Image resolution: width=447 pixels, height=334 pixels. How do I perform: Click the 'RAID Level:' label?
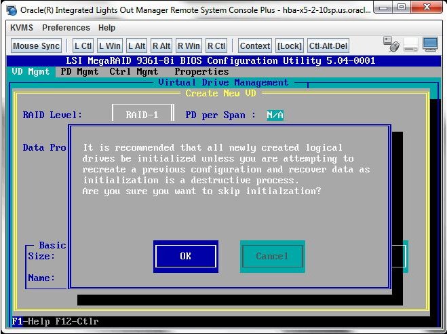(x=52, y=115)
